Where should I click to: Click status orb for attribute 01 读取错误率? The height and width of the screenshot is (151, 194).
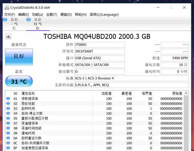point(8,99)
